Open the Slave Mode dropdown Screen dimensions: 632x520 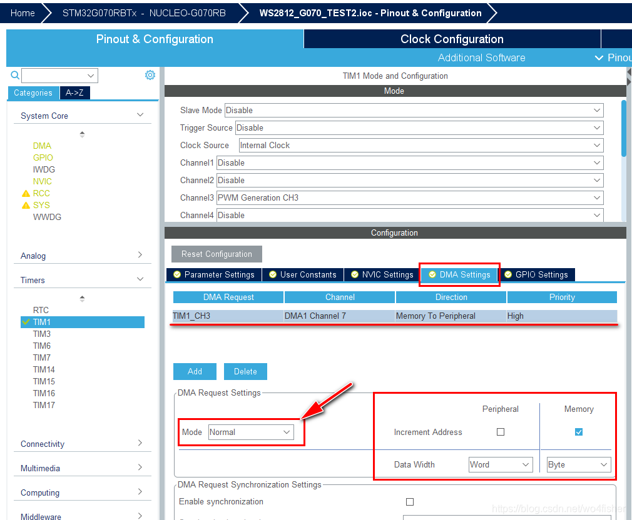click(x=414, y=110)
